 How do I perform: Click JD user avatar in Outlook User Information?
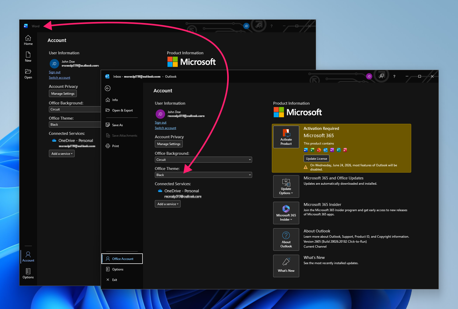click(x=160, y=114)
